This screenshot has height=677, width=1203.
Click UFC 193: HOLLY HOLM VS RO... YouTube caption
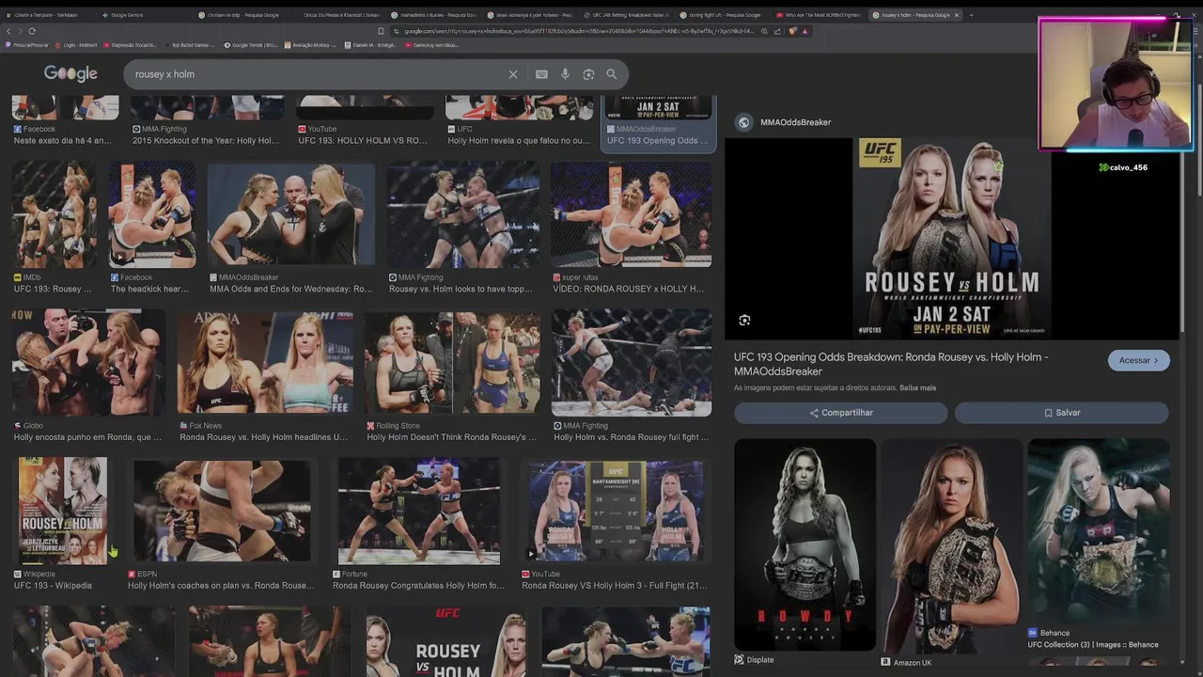click(363, 141)
